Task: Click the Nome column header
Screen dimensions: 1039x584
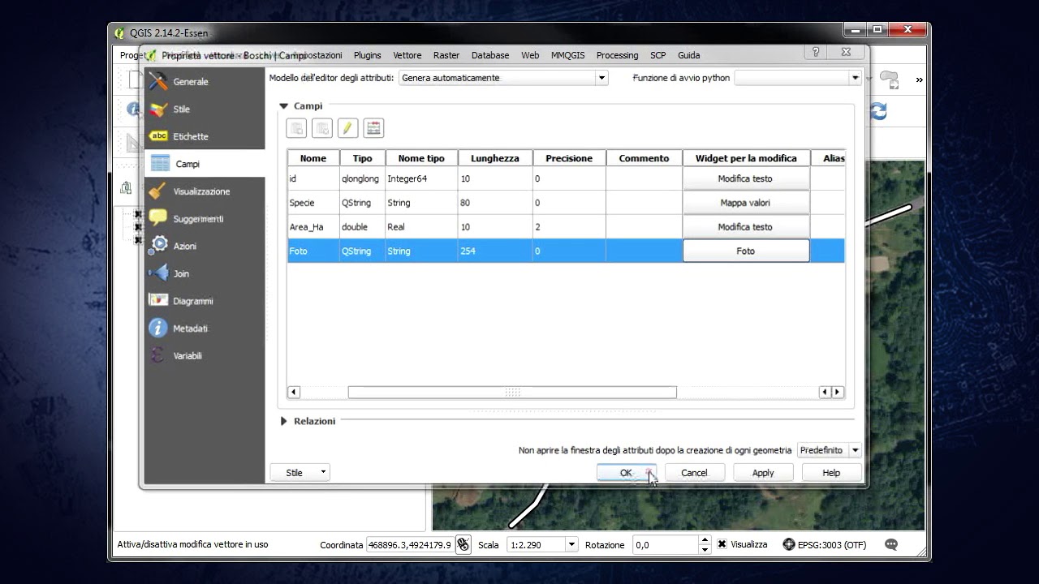Action: (x=313, y=158)
